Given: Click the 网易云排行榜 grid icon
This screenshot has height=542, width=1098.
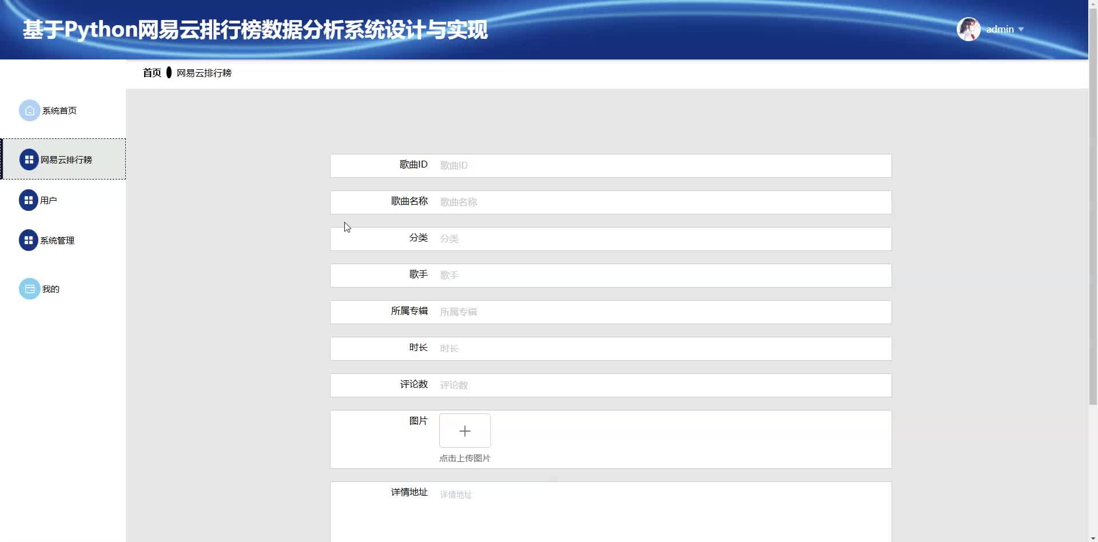Looking at the screenshot, I should click(29, 160).
